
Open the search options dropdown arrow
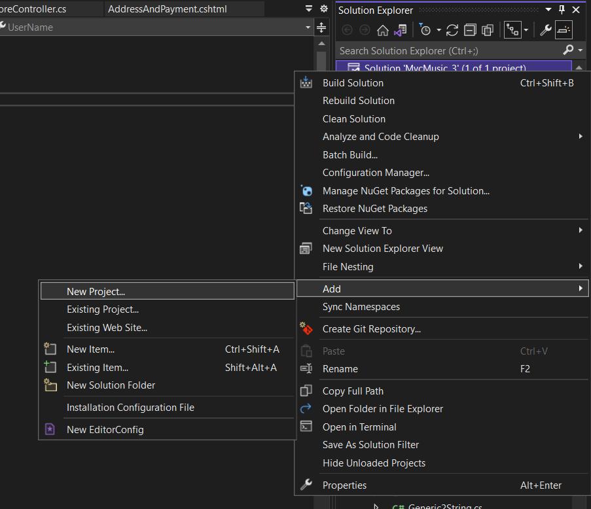(x=581, y=50)
